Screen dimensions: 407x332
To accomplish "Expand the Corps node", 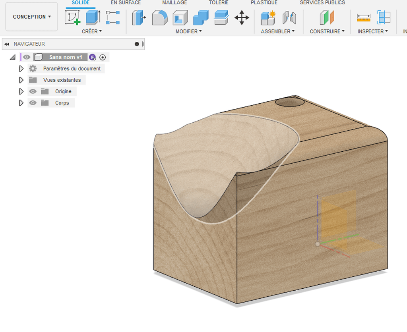I will 21,103.
